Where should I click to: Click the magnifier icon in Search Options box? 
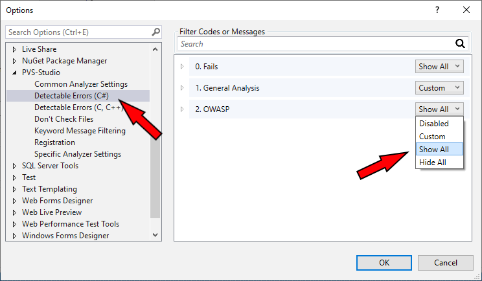155,32
